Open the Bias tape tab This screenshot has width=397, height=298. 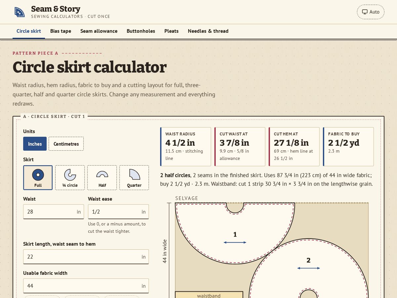61,31
